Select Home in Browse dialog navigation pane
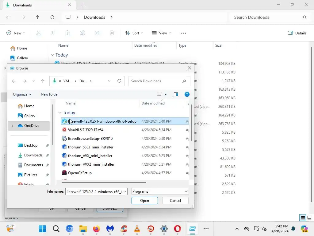The width and height of the screenshot is (314, 236). [x=29, y=106]
